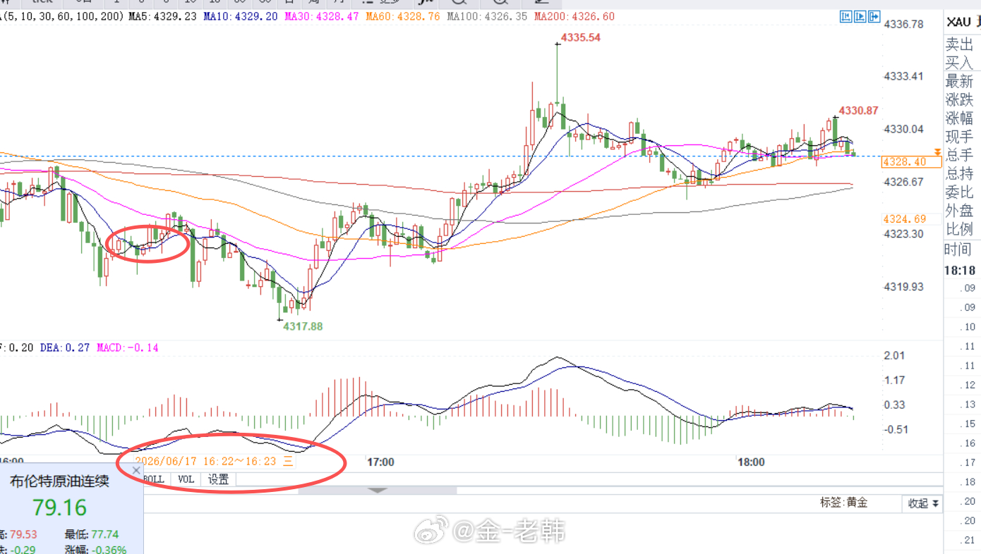The width and height of the screenshot is (981, 554).
Task: Click the 4323.30 price axis value
Action: (x=904, y=233)
